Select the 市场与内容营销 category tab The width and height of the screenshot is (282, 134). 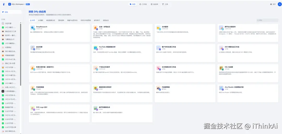click(86, 20)
